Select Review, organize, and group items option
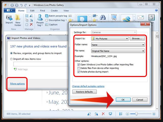Image resolution: width=163 pixels, height=122 pixels. 11,53
